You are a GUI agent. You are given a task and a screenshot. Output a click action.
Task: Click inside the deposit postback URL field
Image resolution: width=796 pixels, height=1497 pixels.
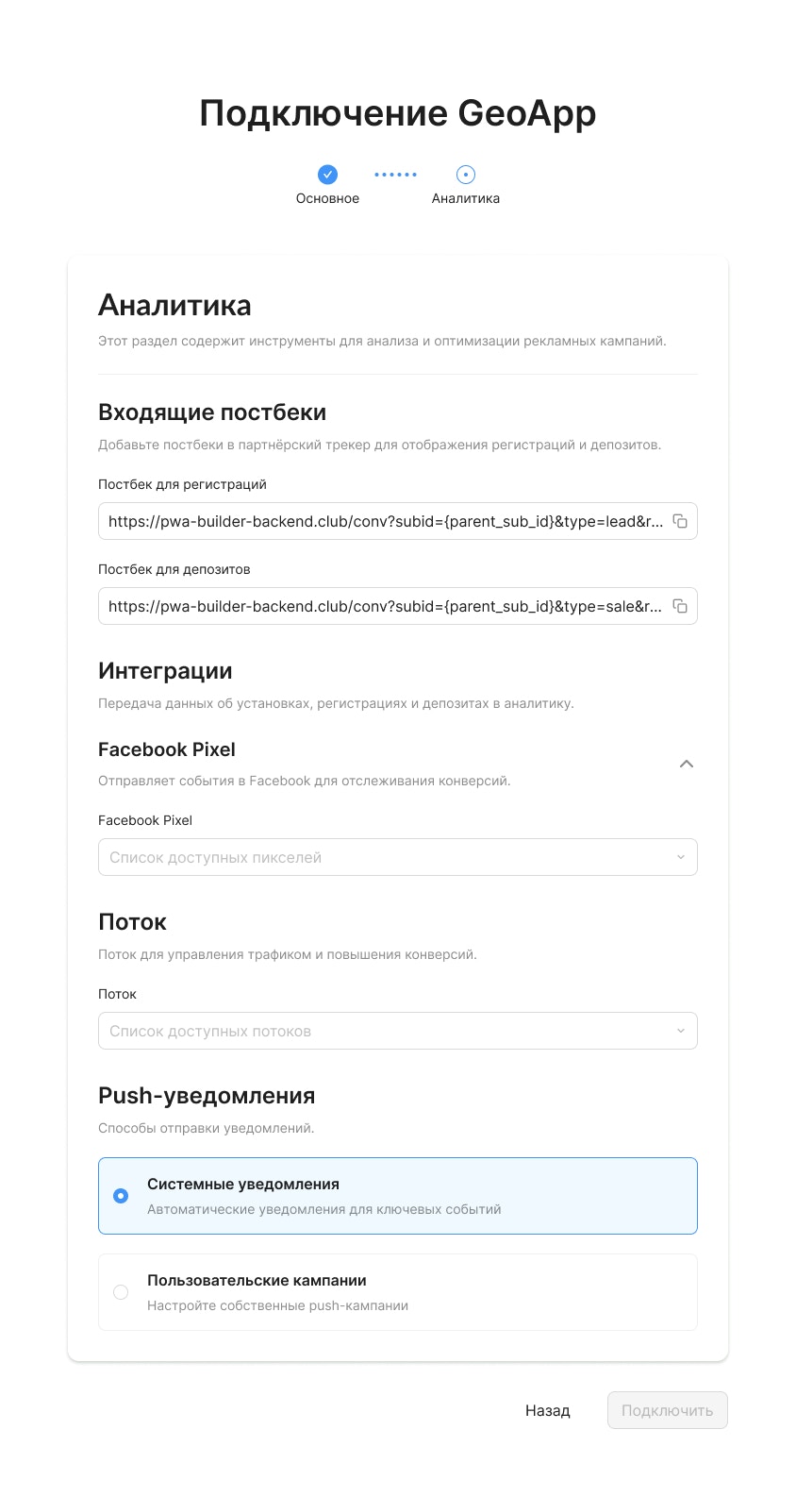377,606
